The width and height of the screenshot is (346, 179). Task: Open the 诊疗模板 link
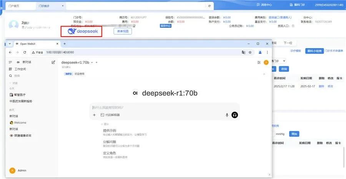(x=296, y=51)
